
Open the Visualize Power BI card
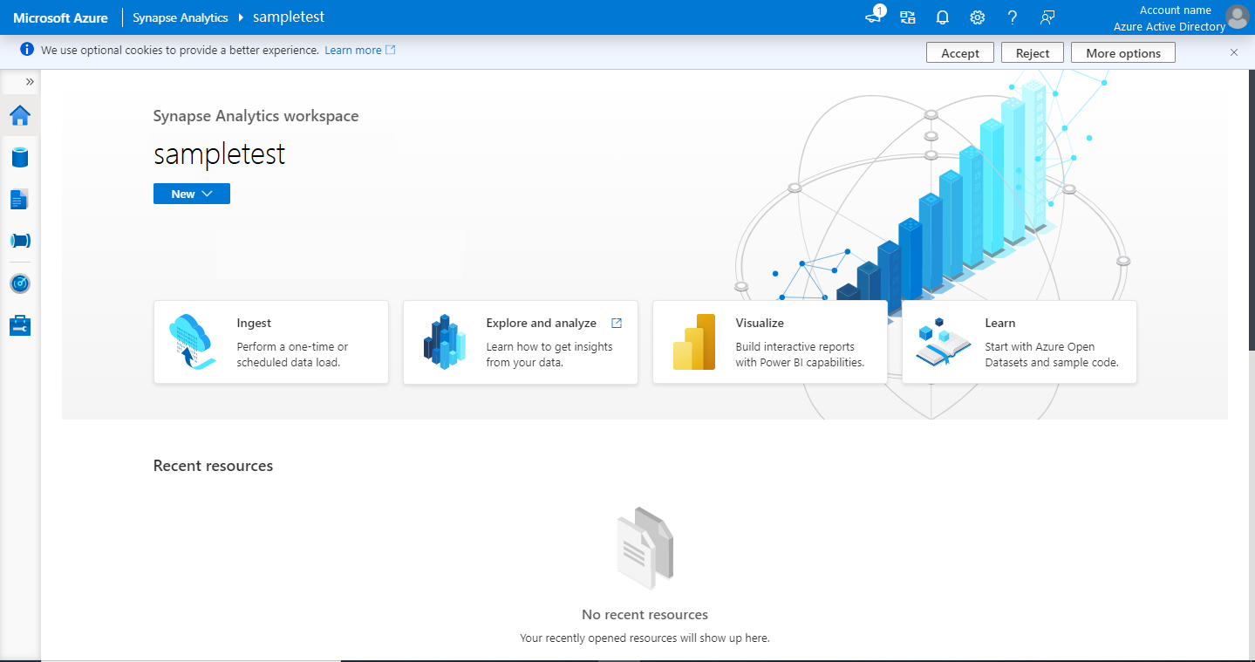[770, 342]
